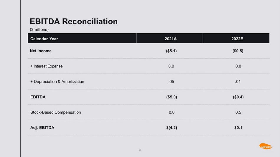
Task: Click the .01 depreciation value
Action: pyautogui.click(x=238, y=82)
